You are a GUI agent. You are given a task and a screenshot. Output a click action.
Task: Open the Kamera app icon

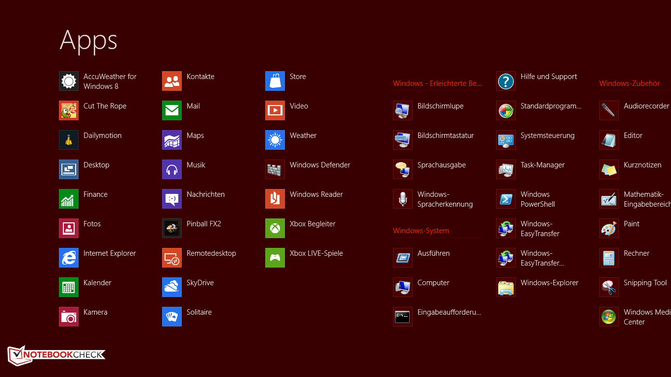(x=69, y=317)
